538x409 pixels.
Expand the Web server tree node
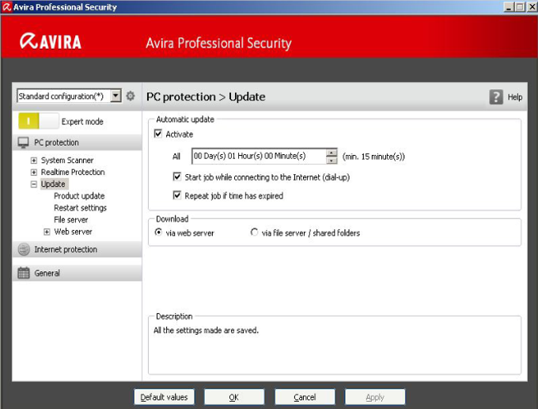47,232
